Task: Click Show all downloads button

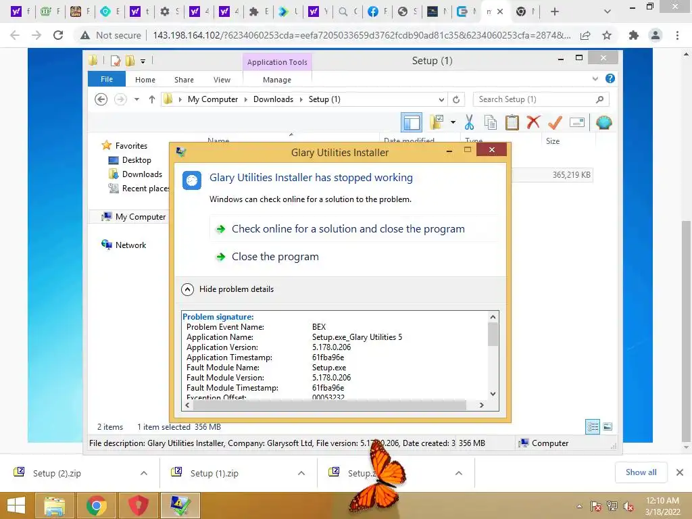Action: point(641,472)
